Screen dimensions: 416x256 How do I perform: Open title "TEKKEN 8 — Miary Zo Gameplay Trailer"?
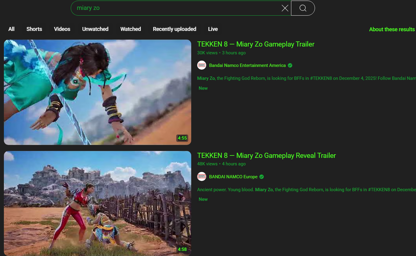point(256,44)
